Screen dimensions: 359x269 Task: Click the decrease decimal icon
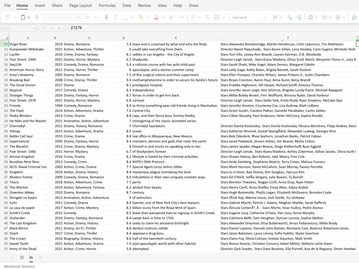click(289, 17)
